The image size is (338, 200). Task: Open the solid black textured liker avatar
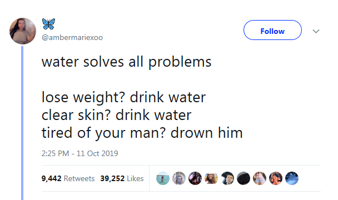(x=243, y=178)
